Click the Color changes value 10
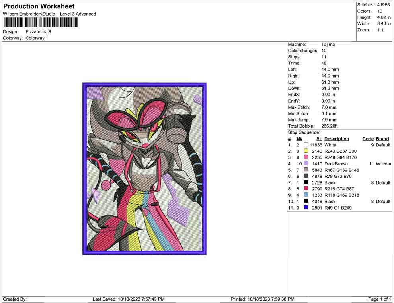 324,50
